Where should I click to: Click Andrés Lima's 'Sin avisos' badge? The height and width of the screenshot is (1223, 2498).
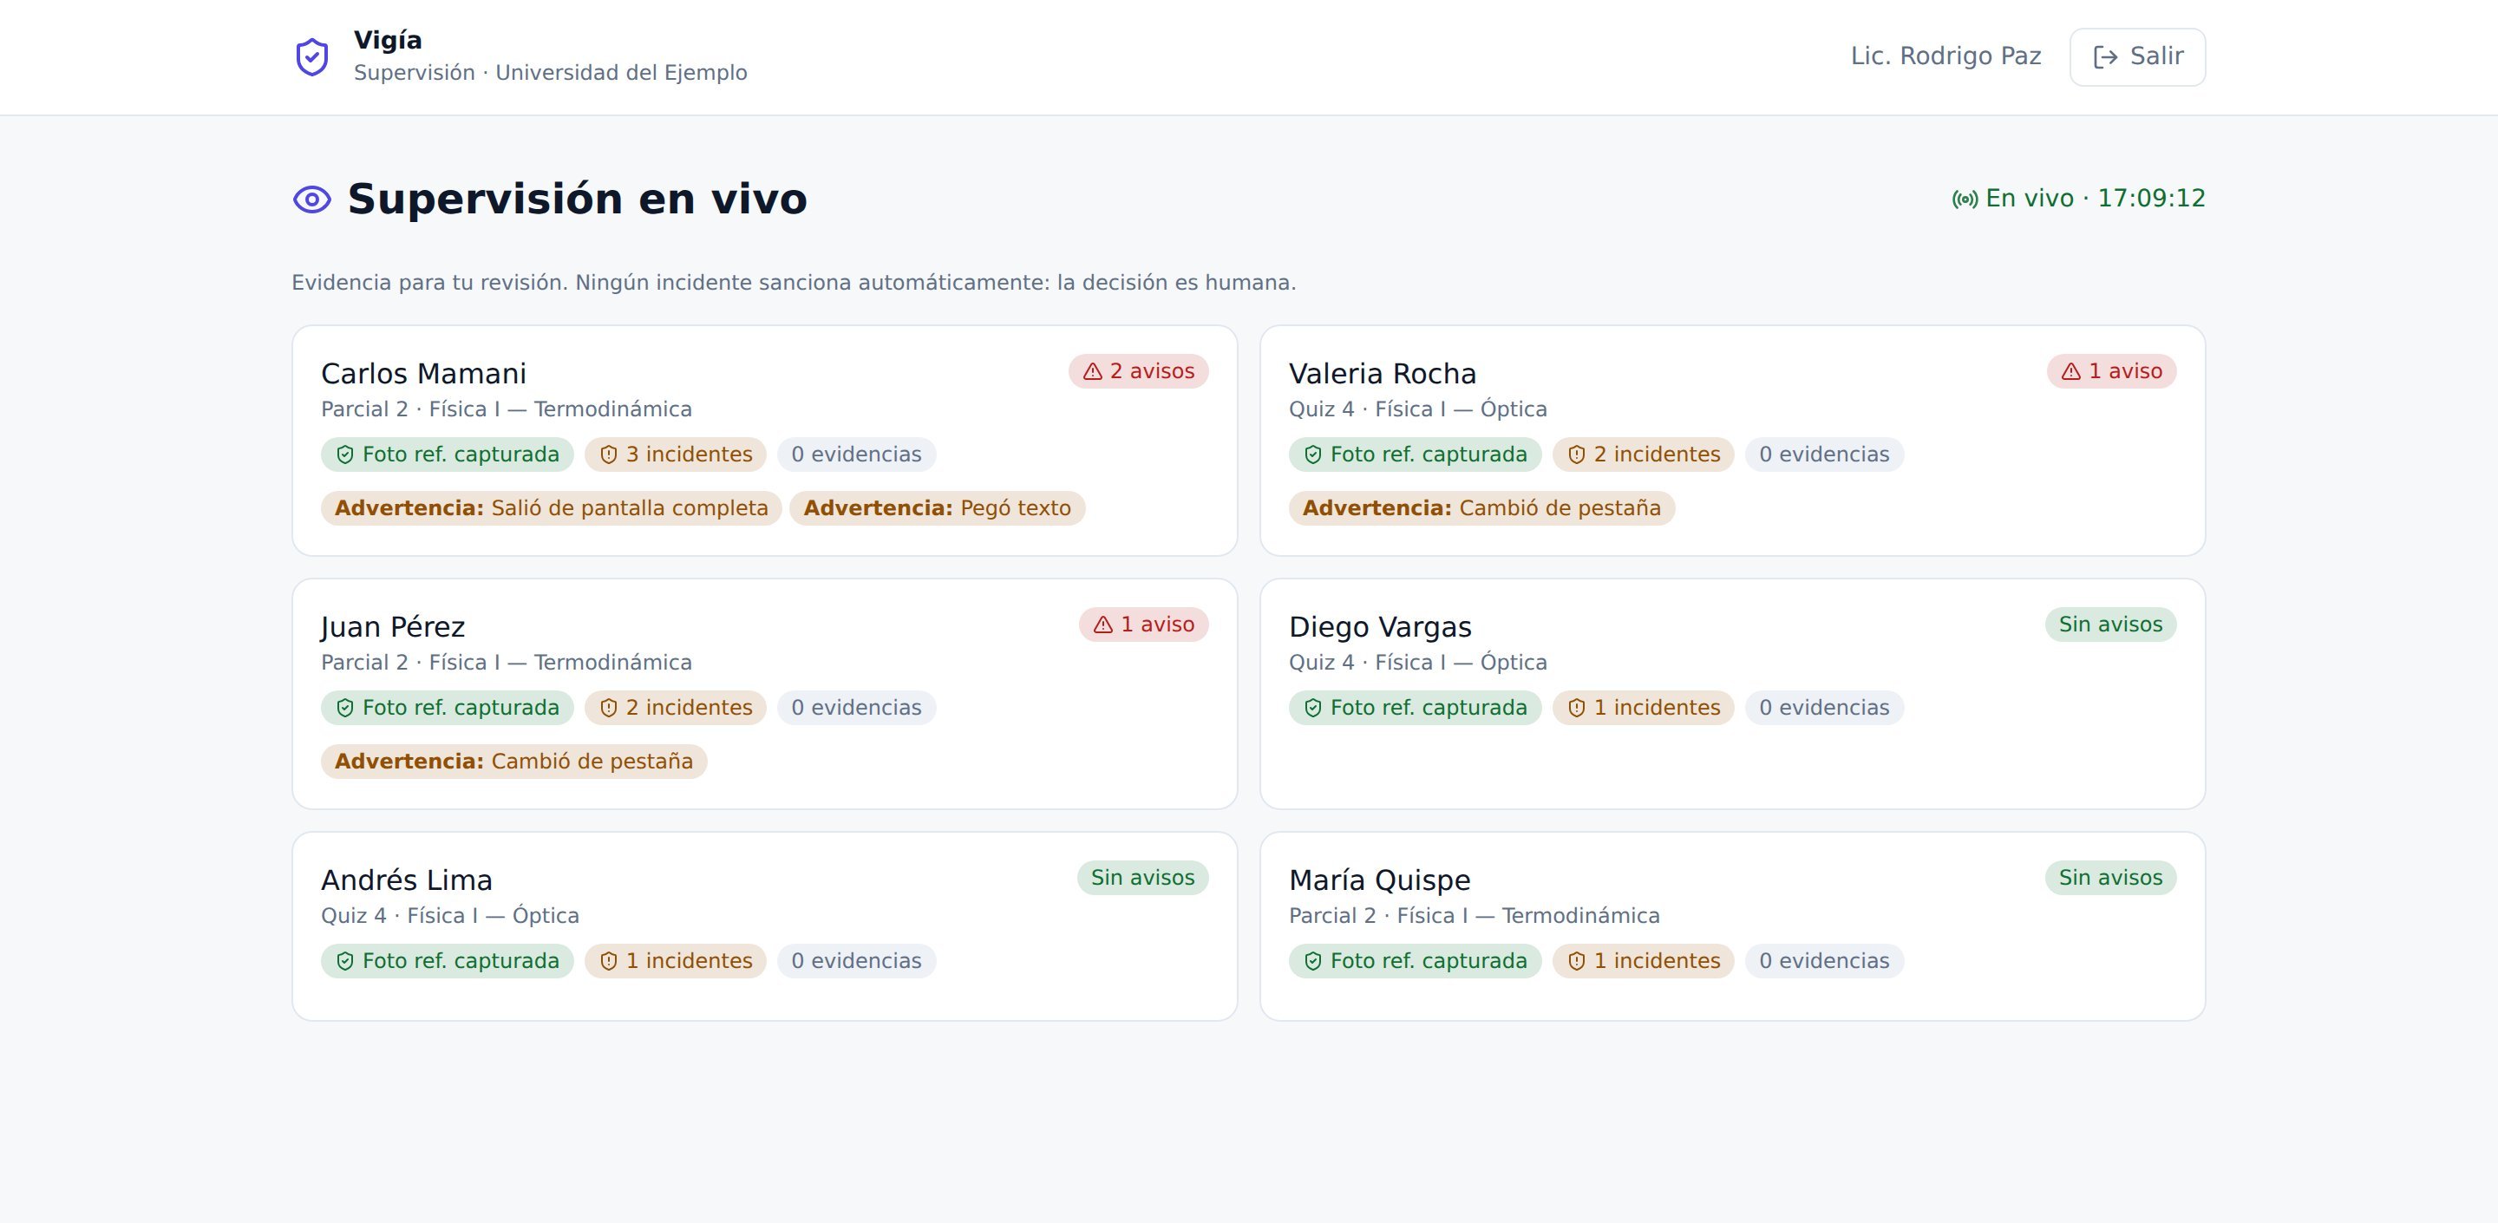(1142, 878)
